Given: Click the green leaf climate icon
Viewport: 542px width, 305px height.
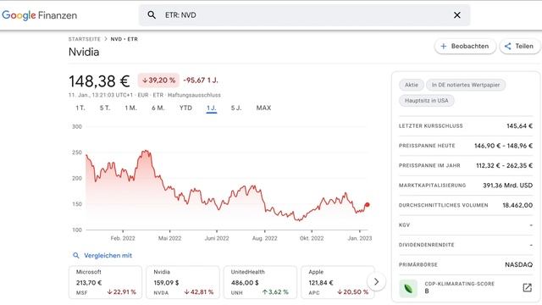Looking at the screenshot, I should click(408, 288).
